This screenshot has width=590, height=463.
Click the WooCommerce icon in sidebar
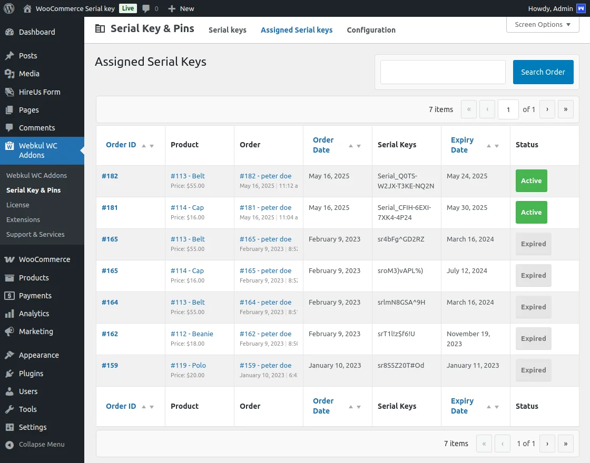(x=9, y=259)
